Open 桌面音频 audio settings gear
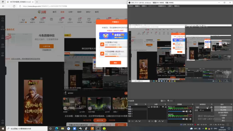Viewport: 233px width, 131px height. click(x=190, y=119)
